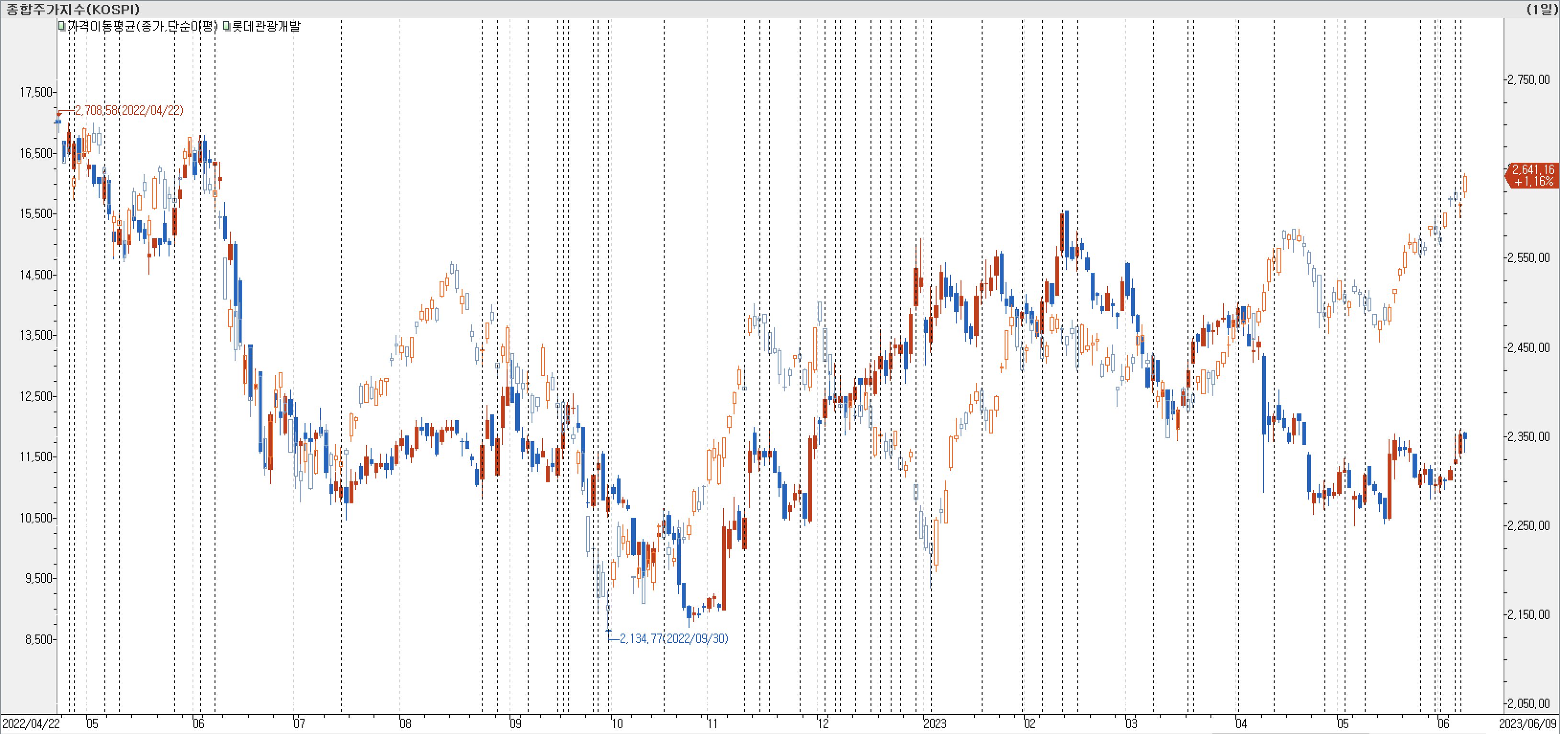Click the 17,500 left price axis label
This screenshot has width=1560, height=734.
coord(36,92)
